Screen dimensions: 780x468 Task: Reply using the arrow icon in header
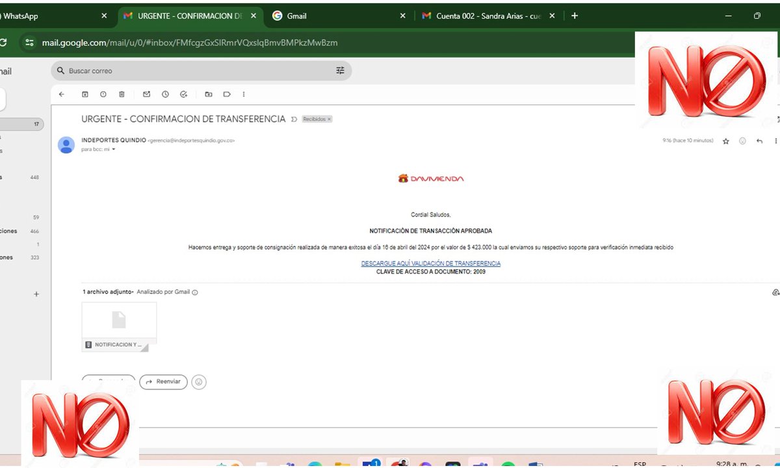tap(759, 141)
